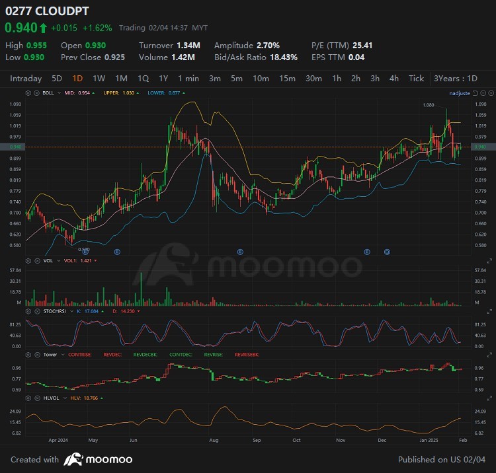Maximize the STOCHRSI panel

489,312
